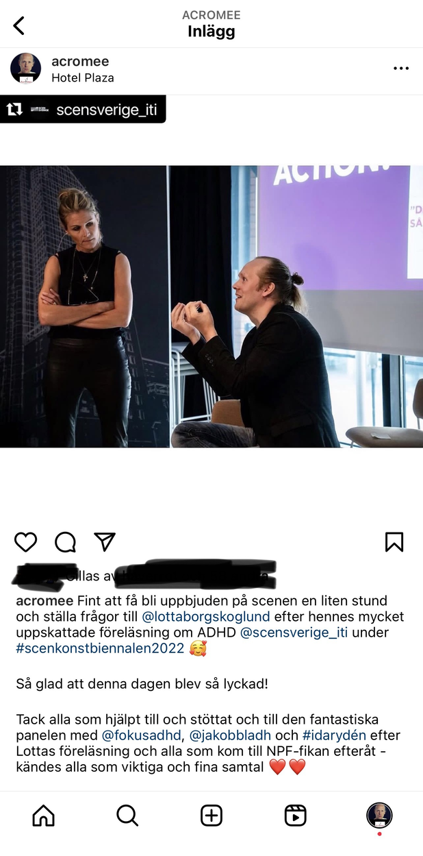The height and width of the screenshot is (856, 423).
Task: Tap the new post plus icon
Action: coord(211,816)
